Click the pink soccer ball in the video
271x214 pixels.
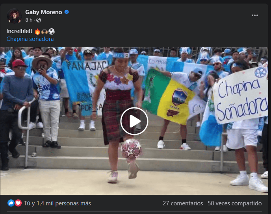tap(131, 149)
